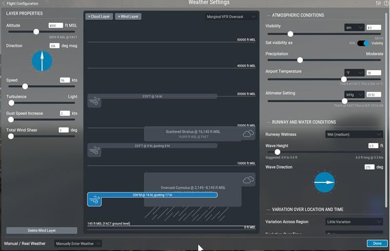This screenshot has height=251, width=390.
Task: Click the Precipitation Moderate value text
Action: click(374, 54)
